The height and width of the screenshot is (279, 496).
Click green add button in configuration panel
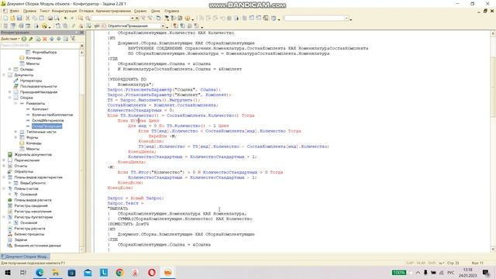pyautogui.click(x=24, y=39)
